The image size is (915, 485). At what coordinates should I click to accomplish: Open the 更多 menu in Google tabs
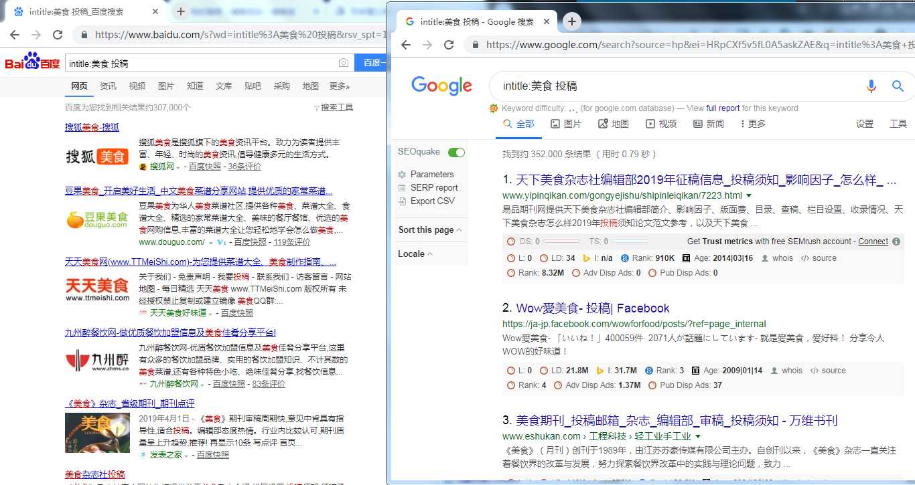(x=753, y=124)
